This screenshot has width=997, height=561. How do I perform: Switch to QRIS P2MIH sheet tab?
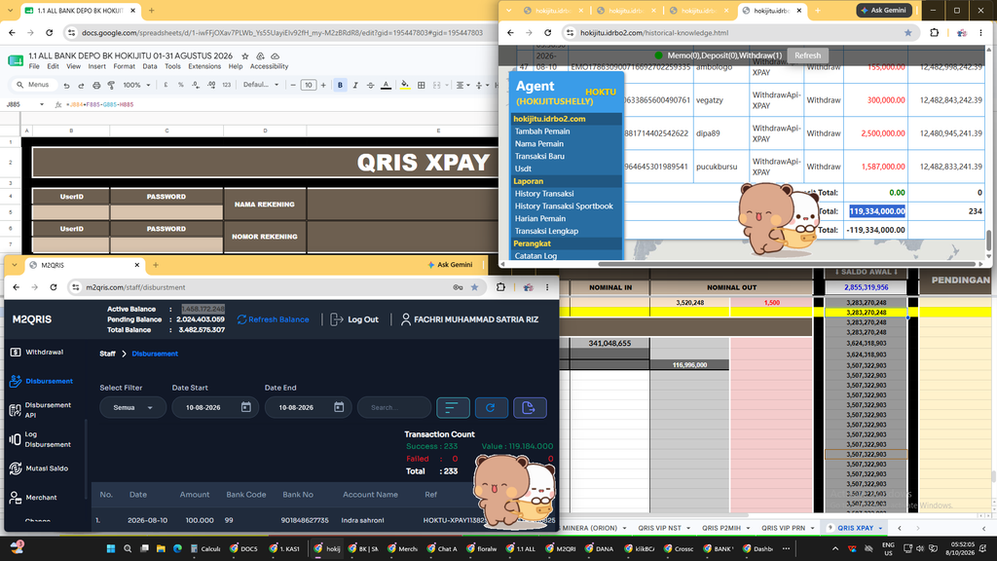click(721, 528)
